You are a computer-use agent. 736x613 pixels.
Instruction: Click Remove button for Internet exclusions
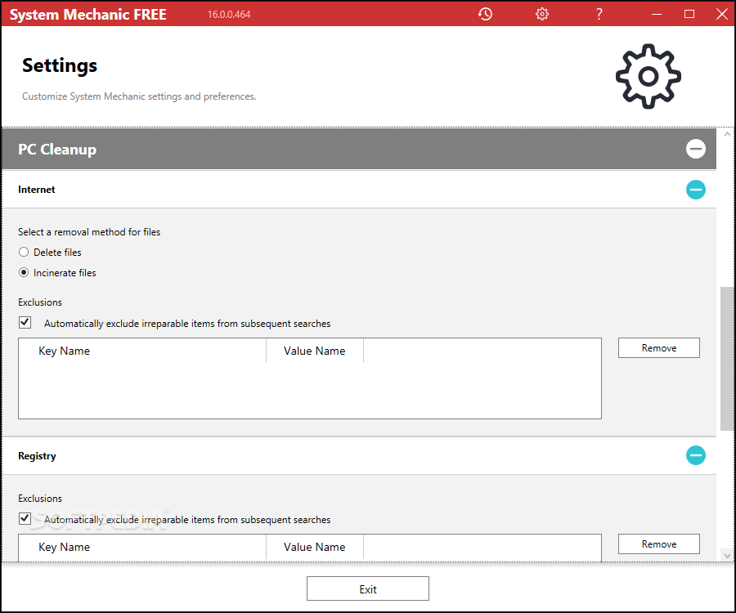659,348
